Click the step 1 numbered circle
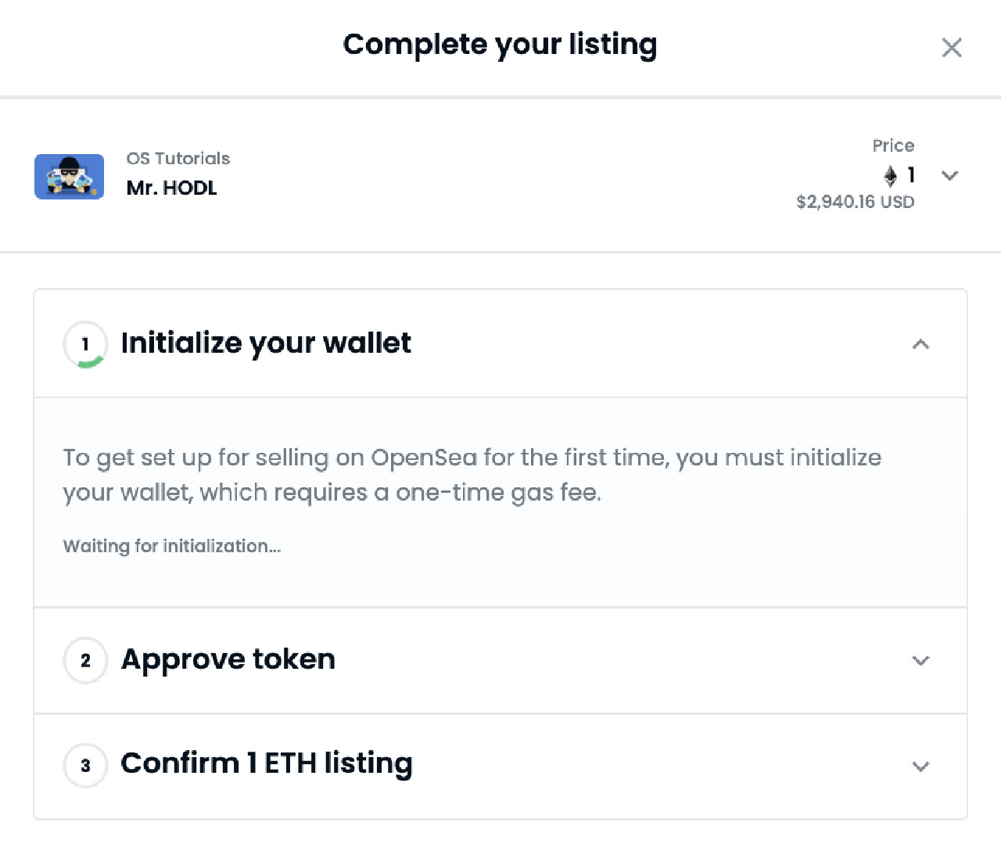 pyautogui.click(x=84, y=344)
